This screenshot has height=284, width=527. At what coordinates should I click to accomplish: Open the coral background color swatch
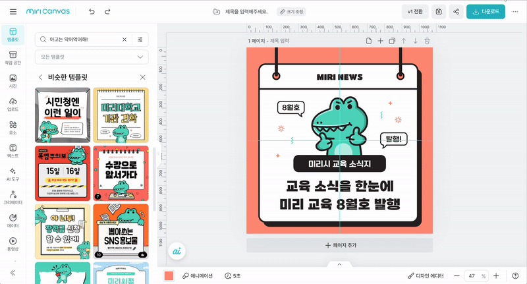169,275
